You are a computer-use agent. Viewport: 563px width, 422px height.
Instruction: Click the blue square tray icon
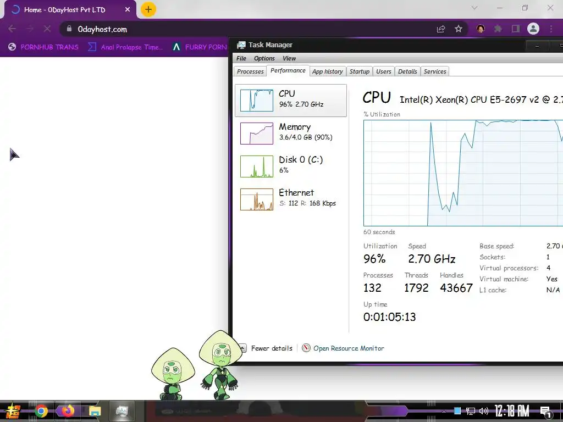point(457,411)
